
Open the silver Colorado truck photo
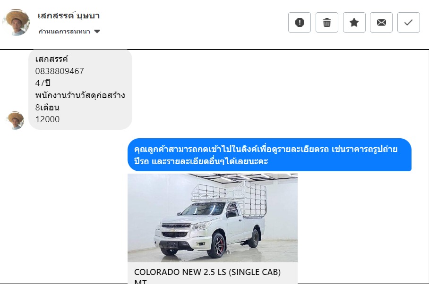[212, 217]
